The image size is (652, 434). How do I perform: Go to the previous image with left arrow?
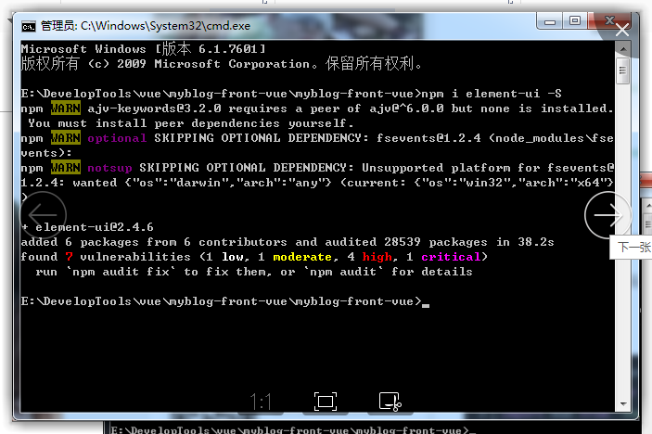[x=43, y=215]
